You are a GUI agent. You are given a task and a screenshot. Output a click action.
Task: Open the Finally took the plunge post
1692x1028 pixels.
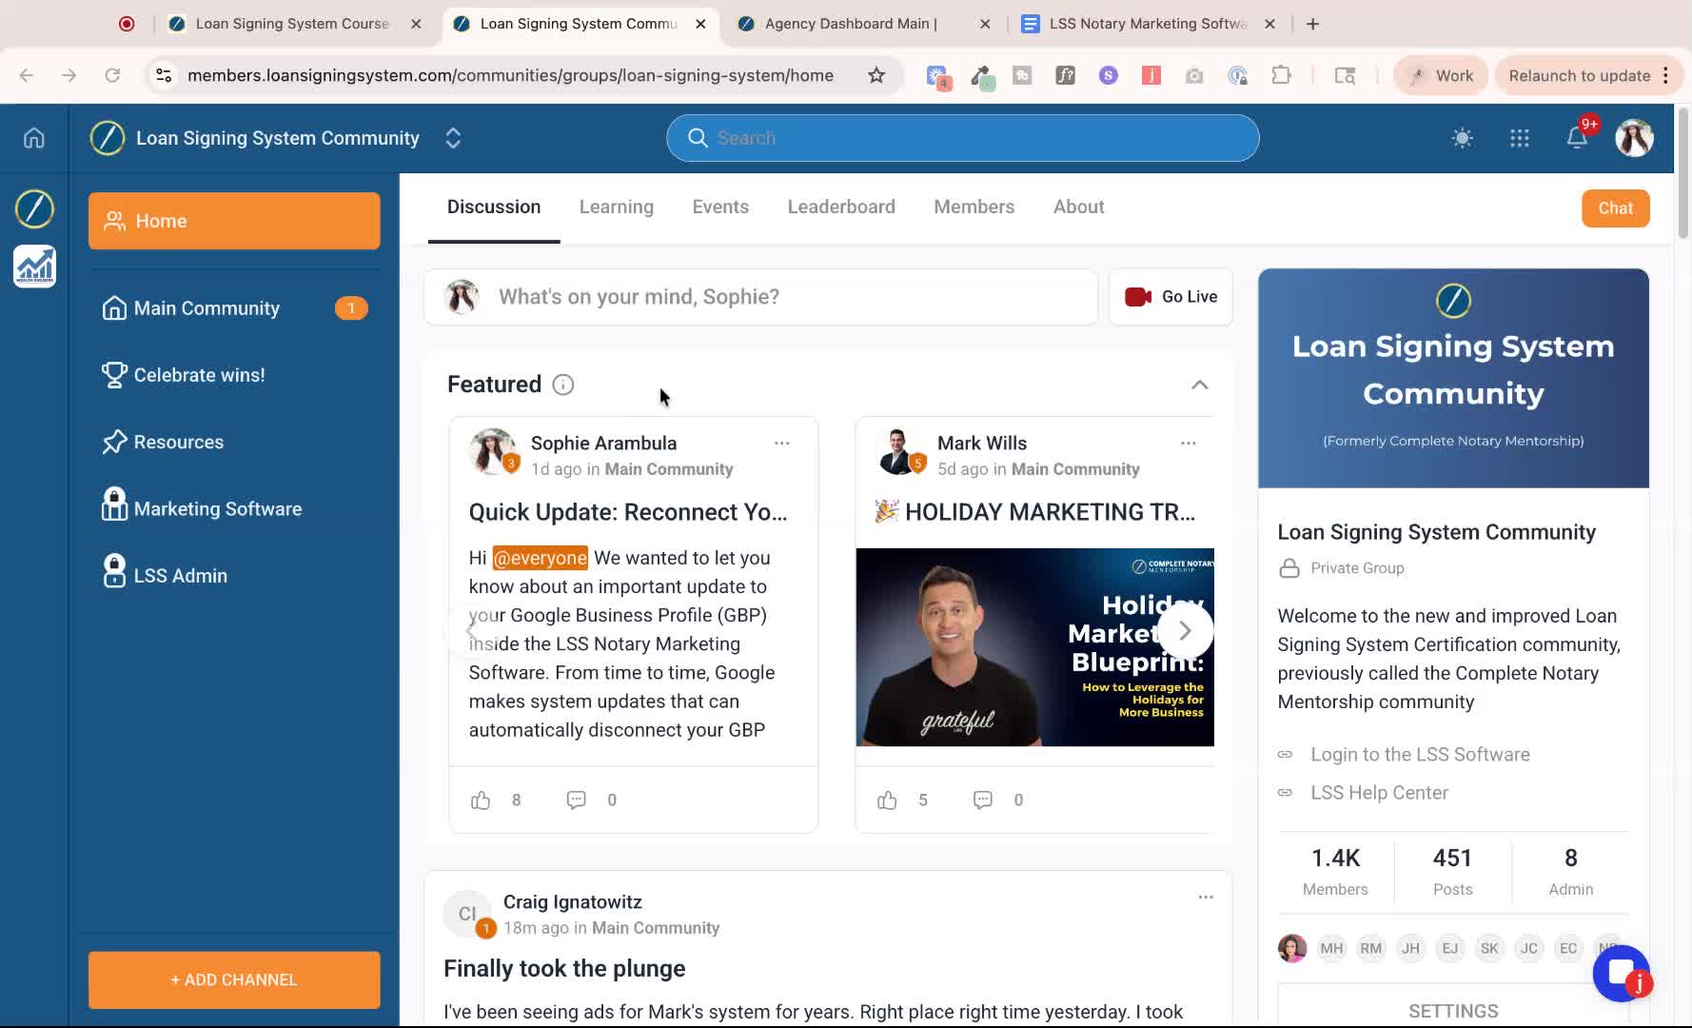tap(564, 969)
